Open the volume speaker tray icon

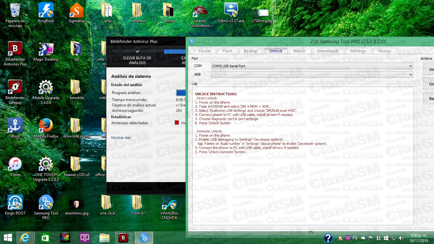(x=401, y=238)
